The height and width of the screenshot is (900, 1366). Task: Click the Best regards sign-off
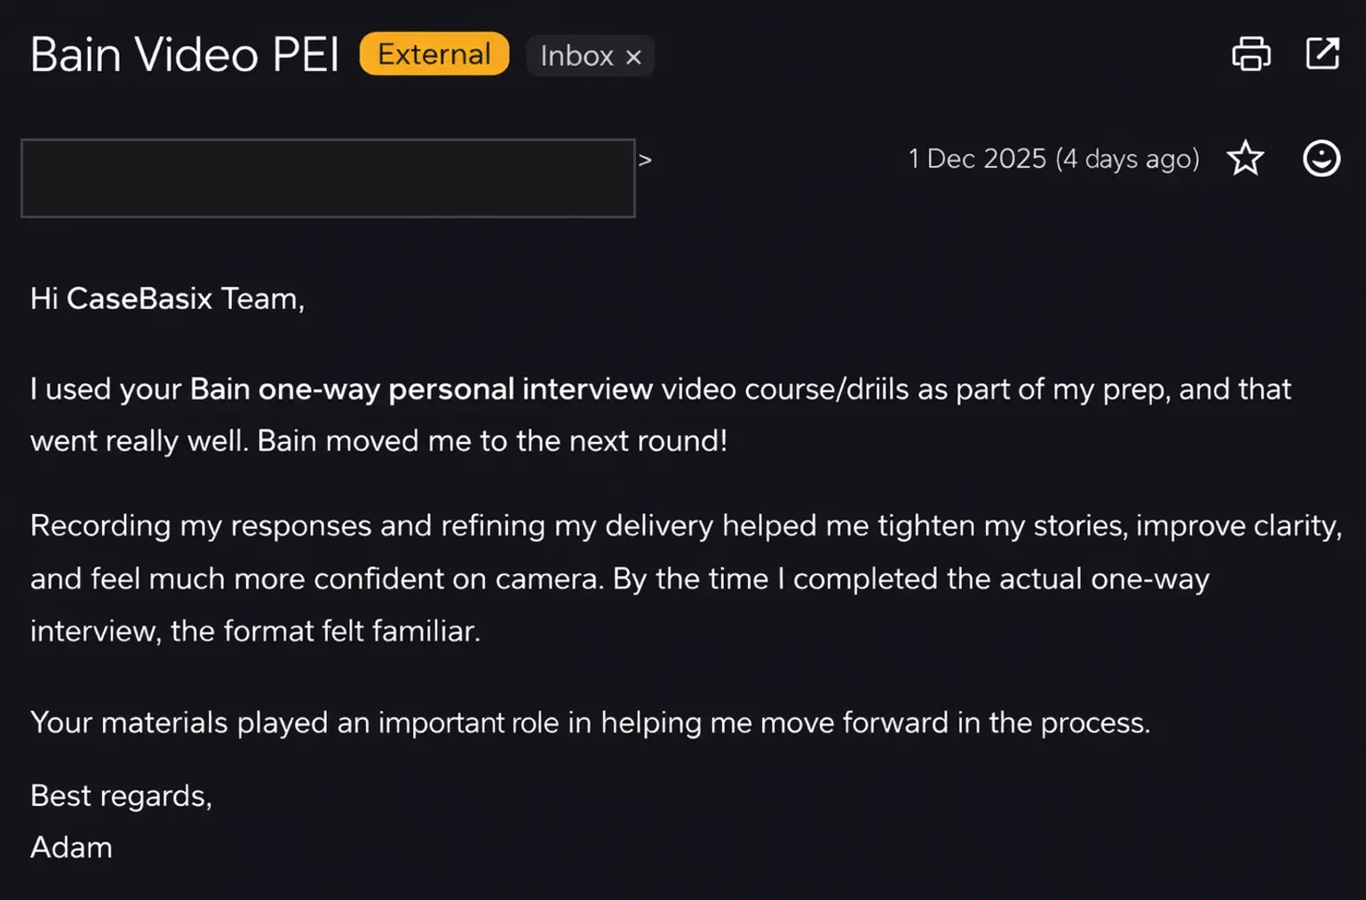pos(121,796)
